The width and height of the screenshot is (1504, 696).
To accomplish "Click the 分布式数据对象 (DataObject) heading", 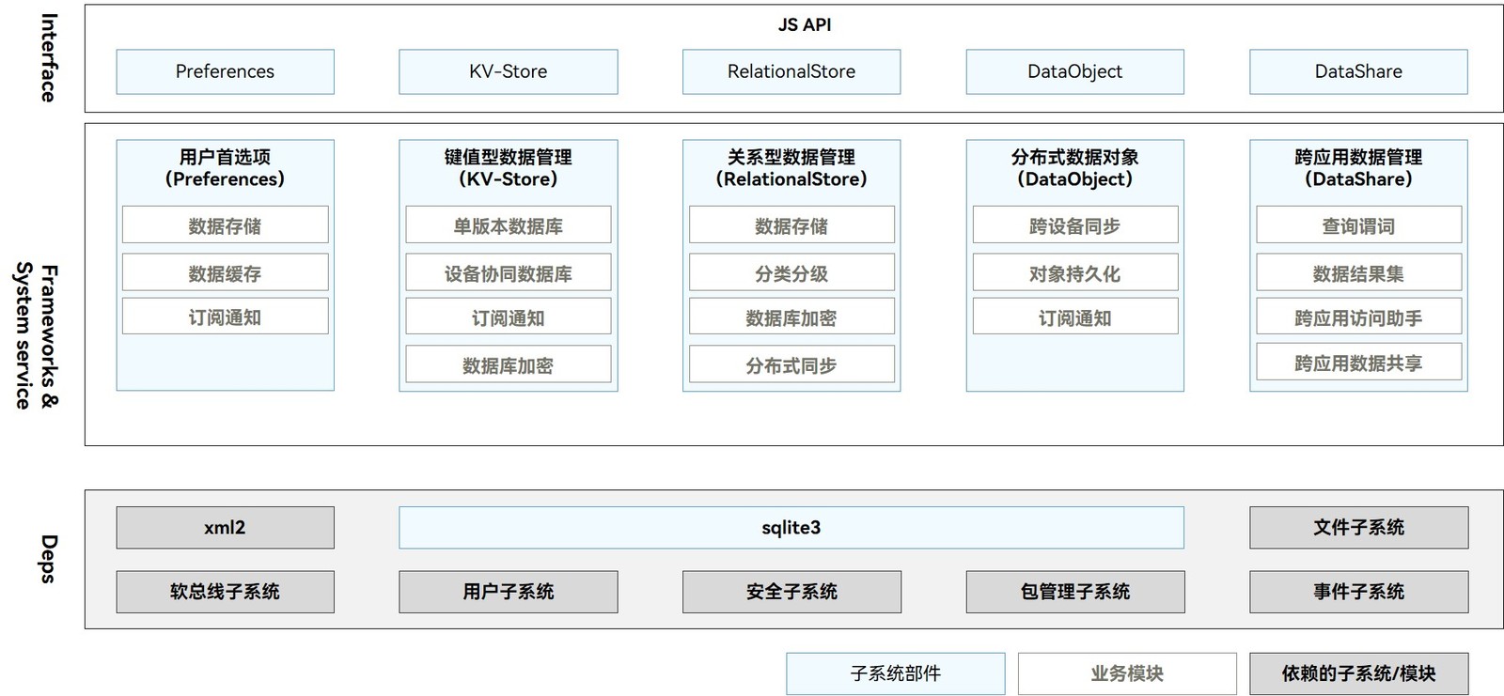I will (1074, 168).
